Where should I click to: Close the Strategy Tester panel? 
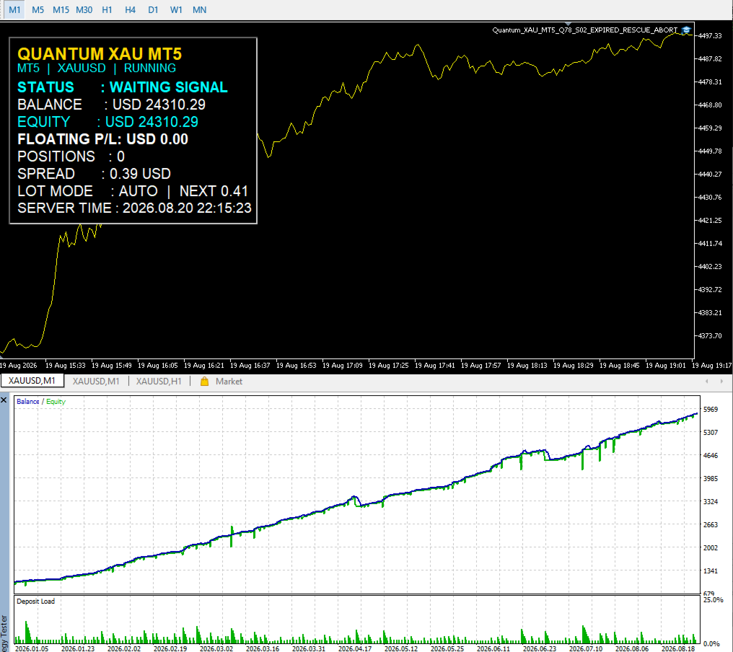tap(4, 400)
